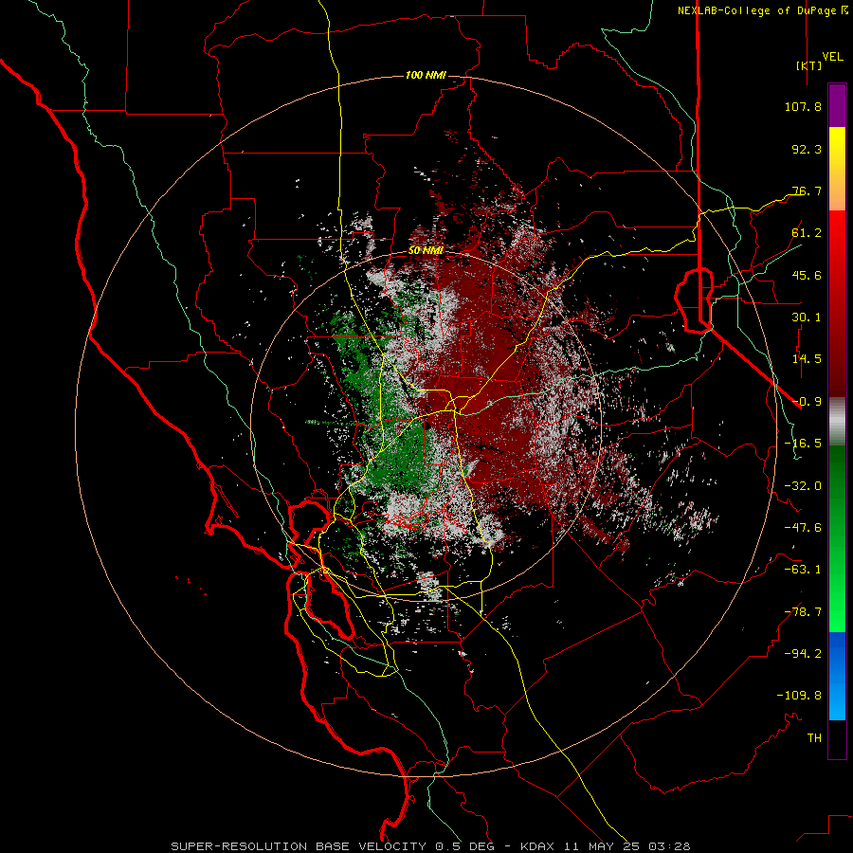This screenshot has height=853, width=853.
Task: Click the -94.2 velocity scale value
Action: pyautogui.click(x=803, y=653)
